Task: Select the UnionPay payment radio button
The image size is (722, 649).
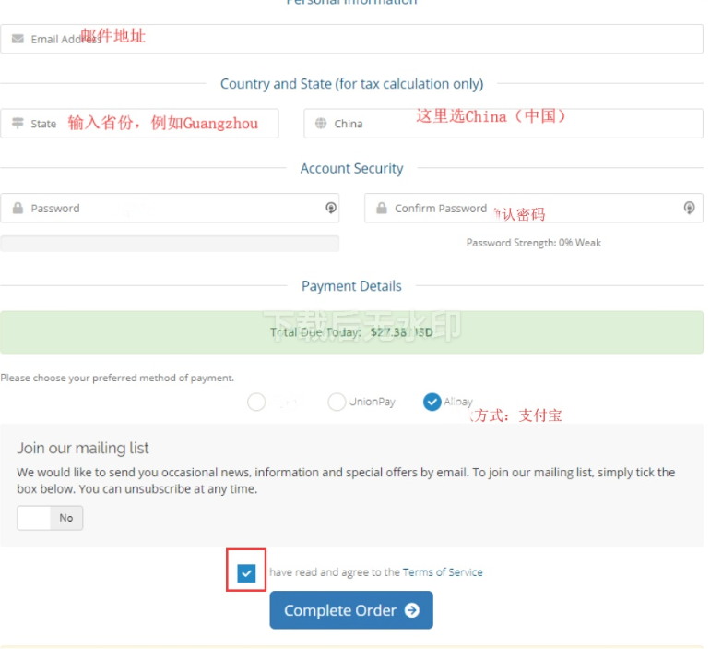Action: point(337,402)
